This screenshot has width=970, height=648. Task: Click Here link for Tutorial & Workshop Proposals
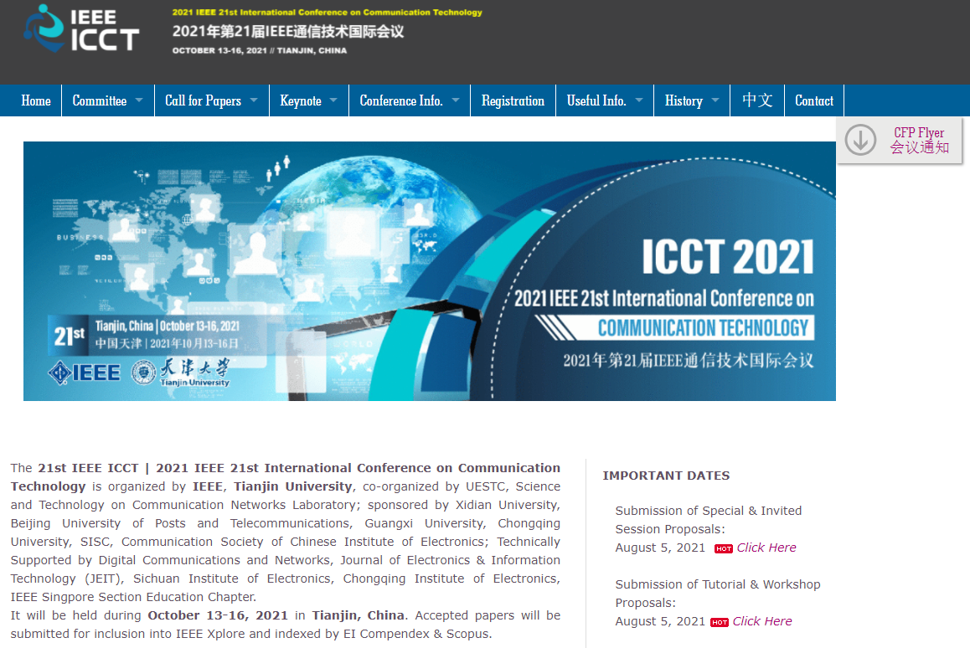point(762,621)
